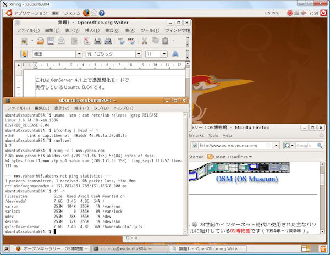The height and width of the screenshot is (255, 330).
Task: Click the Document as E-mail icon
Action: pyautogui.click(x=61, y=41)
